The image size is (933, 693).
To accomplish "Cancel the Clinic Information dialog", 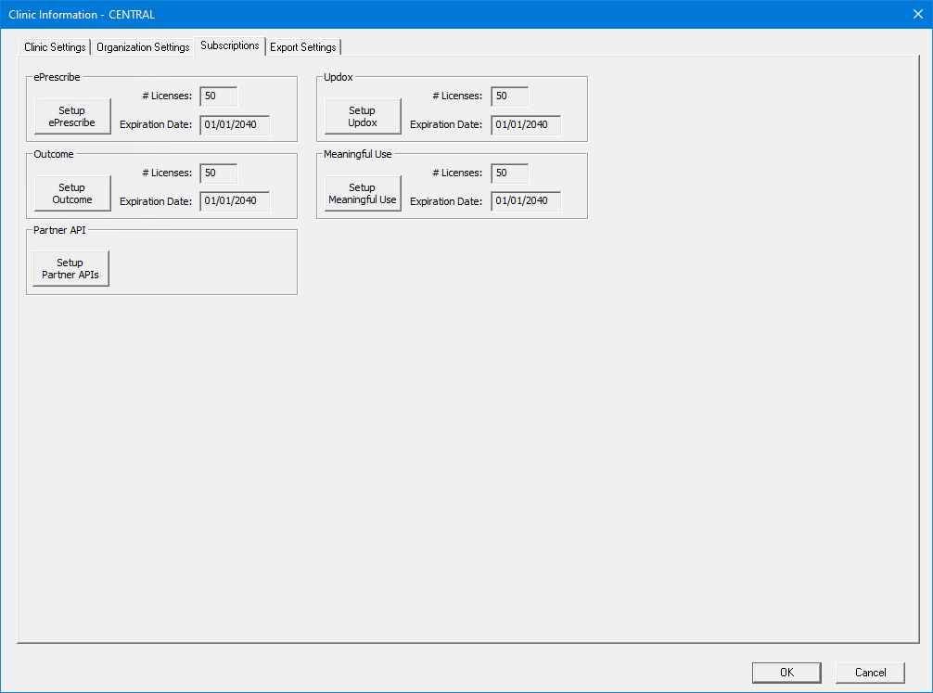I will [x=870, y=673].
